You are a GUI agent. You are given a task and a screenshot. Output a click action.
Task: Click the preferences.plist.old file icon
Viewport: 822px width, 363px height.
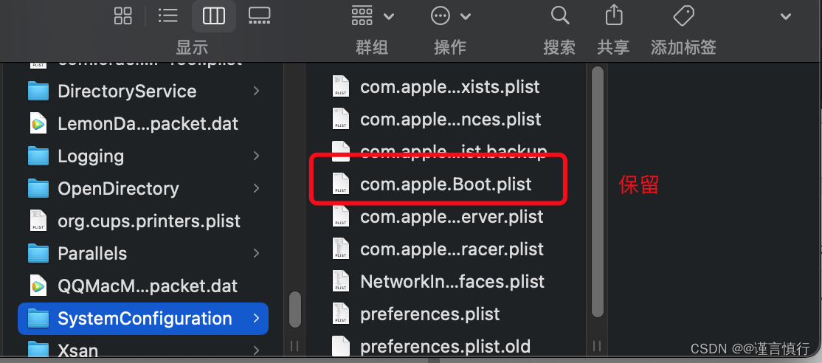[x=341, y=346]
